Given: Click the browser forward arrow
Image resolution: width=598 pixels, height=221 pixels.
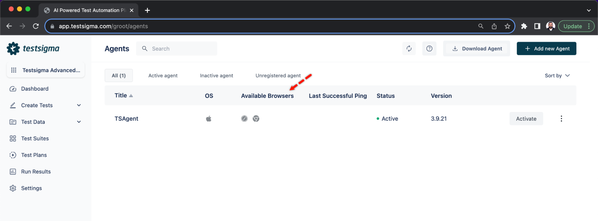Looking at the screenshot, I should [22, 26].
